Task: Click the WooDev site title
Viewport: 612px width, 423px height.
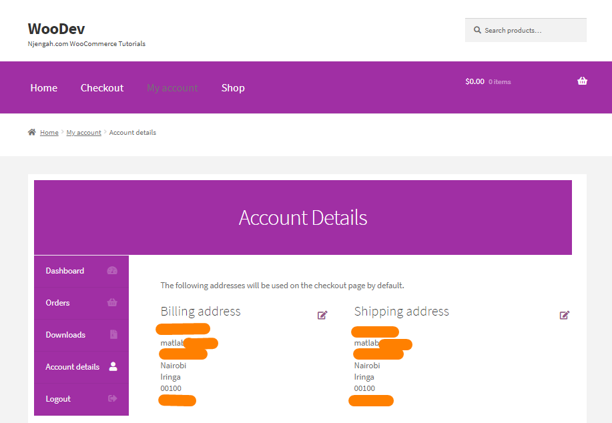Action: (56, 29)
